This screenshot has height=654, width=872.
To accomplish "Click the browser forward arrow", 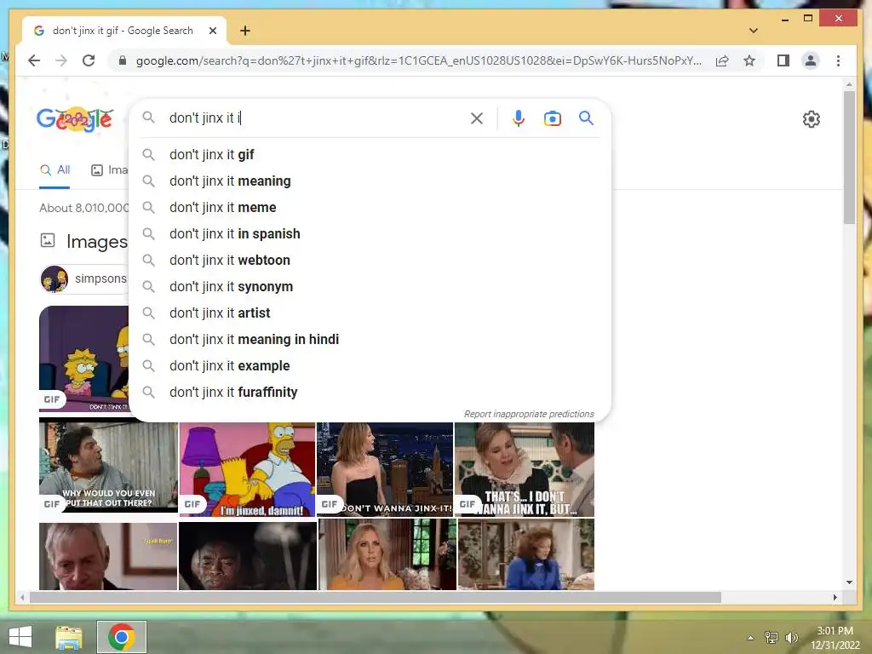I will (61, 60).
